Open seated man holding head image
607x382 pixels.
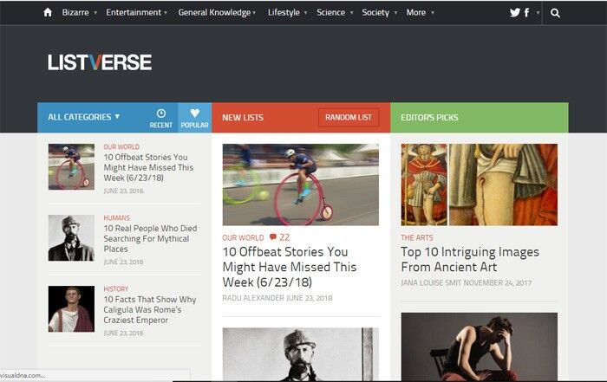click(x=480, y=346)
